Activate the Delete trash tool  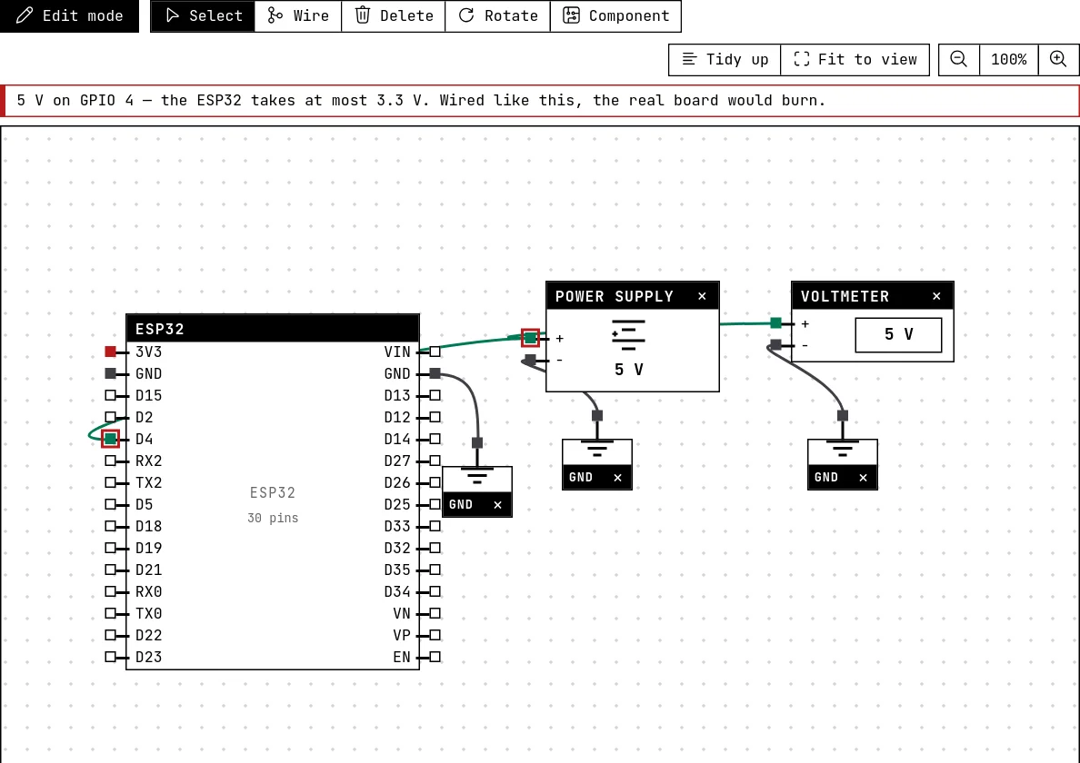tap(394, 15)
